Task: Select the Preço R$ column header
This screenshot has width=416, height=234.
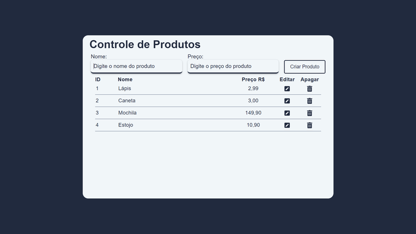Action: [253, 79]
